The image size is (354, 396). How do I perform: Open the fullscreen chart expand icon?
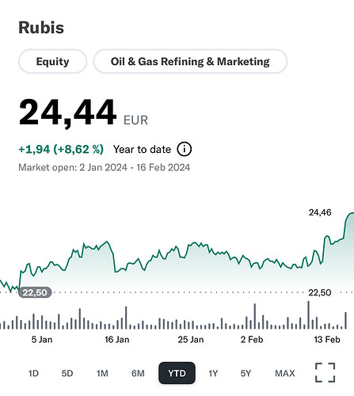click(x=325, y=372)
